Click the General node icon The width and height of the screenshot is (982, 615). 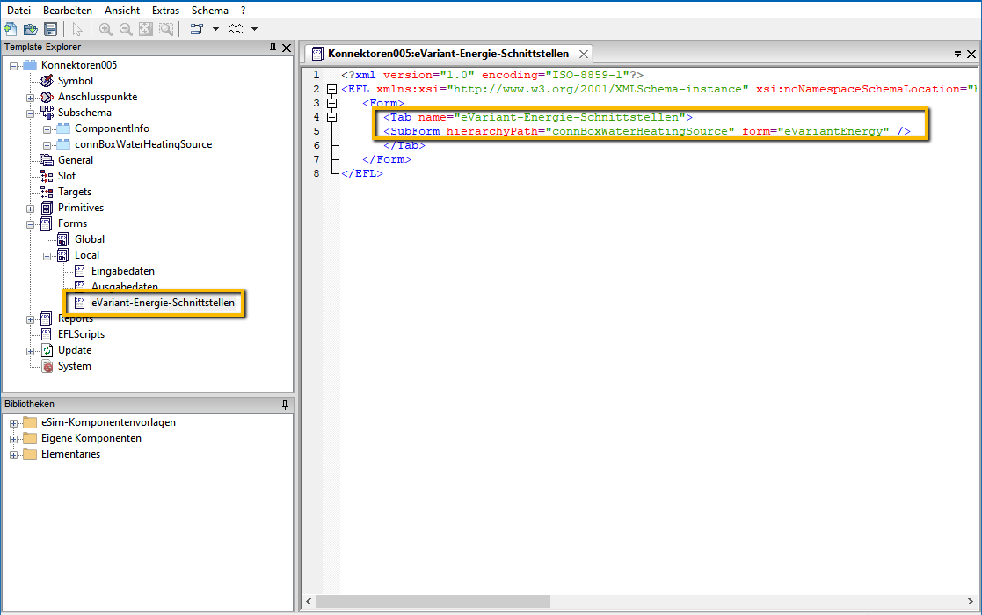[47, 160]
